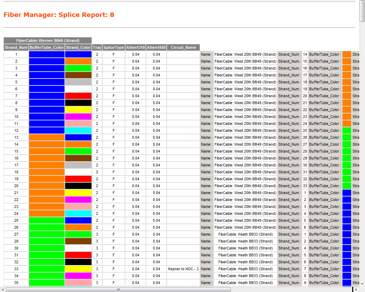Image resolution: width=365 pixels, height=292 pixels.
Task: Click the BufferTube_Color column header
Action: [x=47, y=47]
